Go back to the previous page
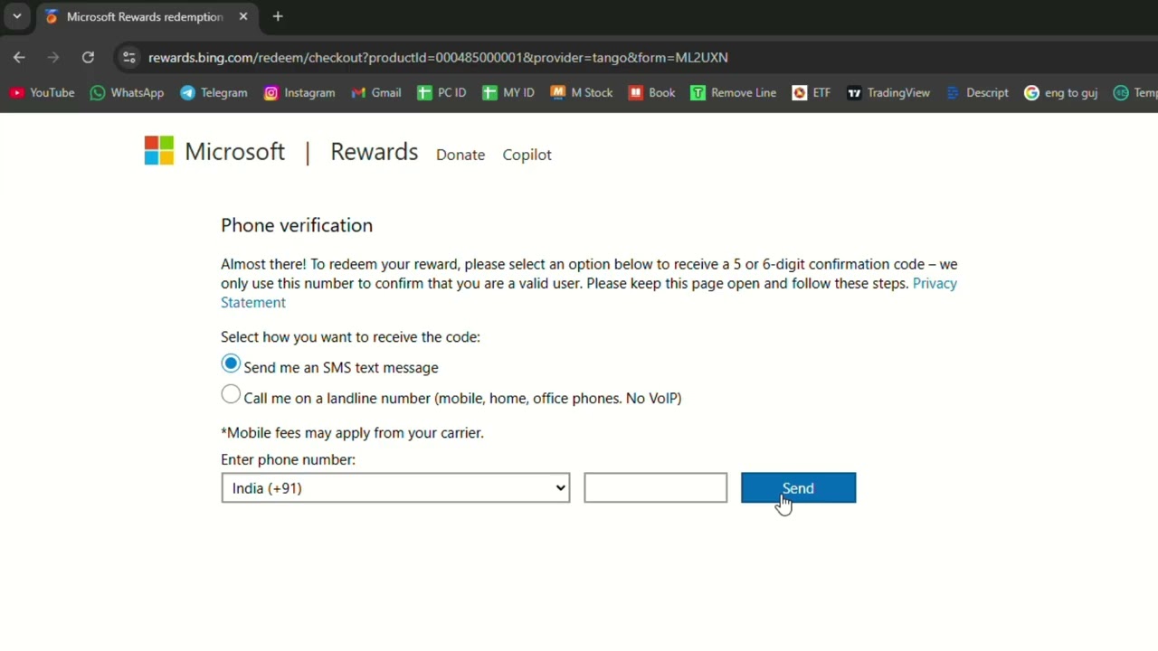Screen dimensions: 1158x651 [19, 57]
